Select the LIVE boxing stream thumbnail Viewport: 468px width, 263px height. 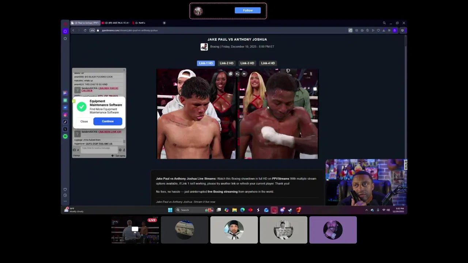coord(135,230)
